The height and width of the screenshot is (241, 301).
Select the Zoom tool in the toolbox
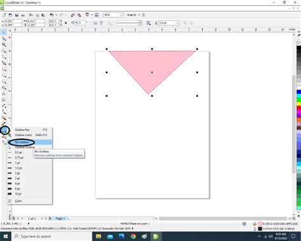coord(4,51)
